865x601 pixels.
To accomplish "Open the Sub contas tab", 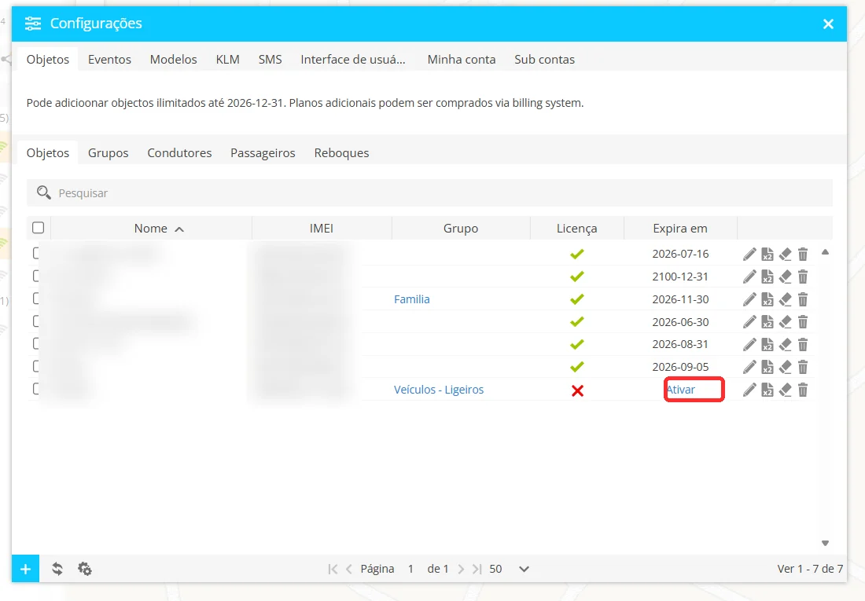I will tap(544, 60).
